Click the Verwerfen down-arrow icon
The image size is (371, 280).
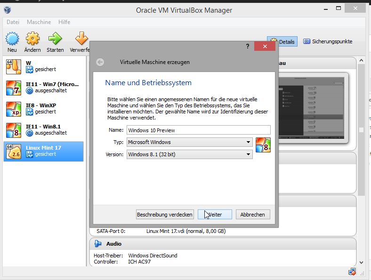[x=81, y=39]
